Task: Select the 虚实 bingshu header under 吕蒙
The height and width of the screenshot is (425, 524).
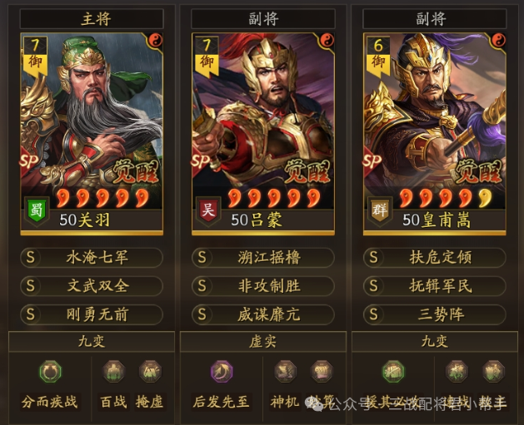Action: 263,342
